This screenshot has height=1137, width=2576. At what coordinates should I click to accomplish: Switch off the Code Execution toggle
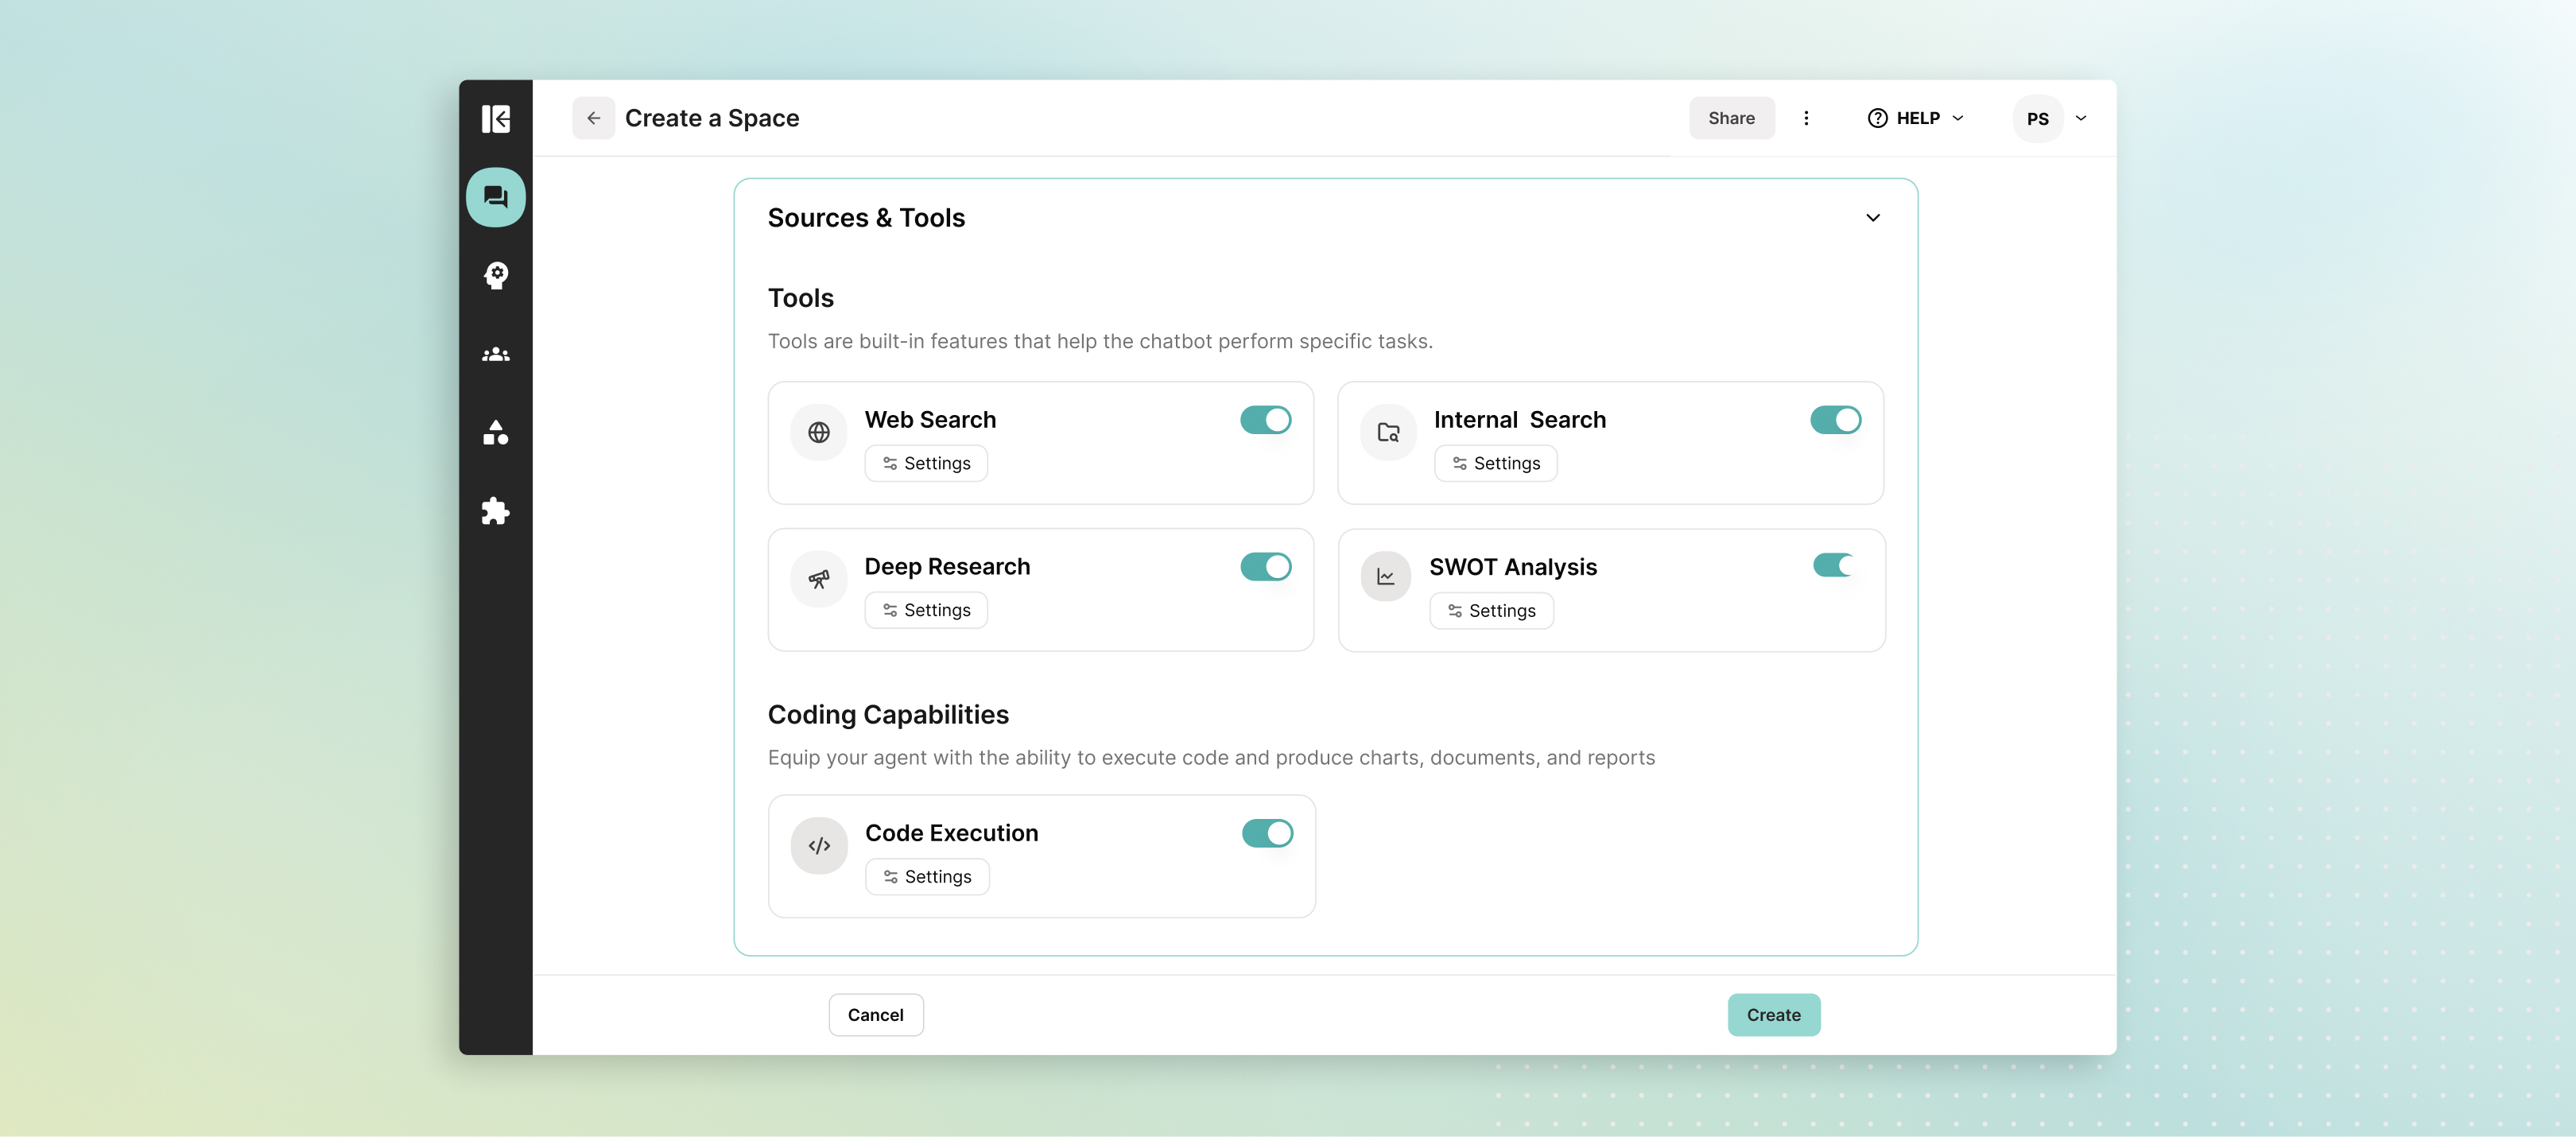1266,833
